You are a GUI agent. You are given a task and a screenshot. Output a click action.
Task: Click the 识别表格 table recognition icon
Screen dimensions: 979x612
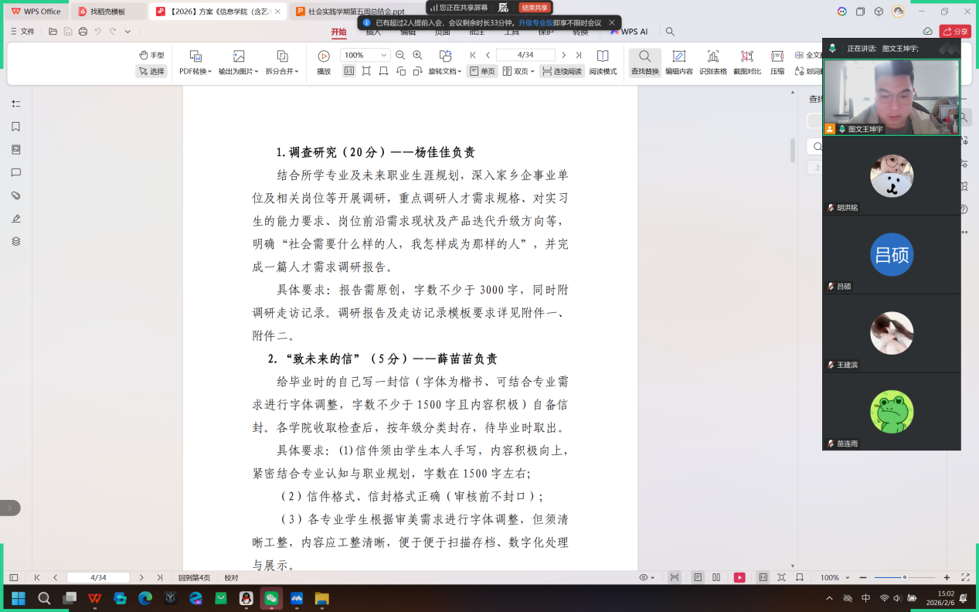point(712,63)
